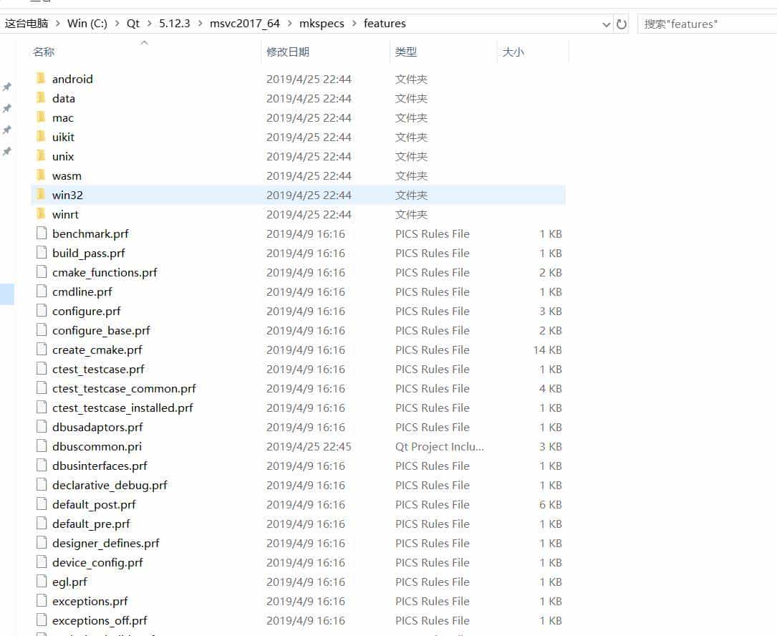
Task: Click the 搜索"features" search box
Action: (x=705, y=24)
